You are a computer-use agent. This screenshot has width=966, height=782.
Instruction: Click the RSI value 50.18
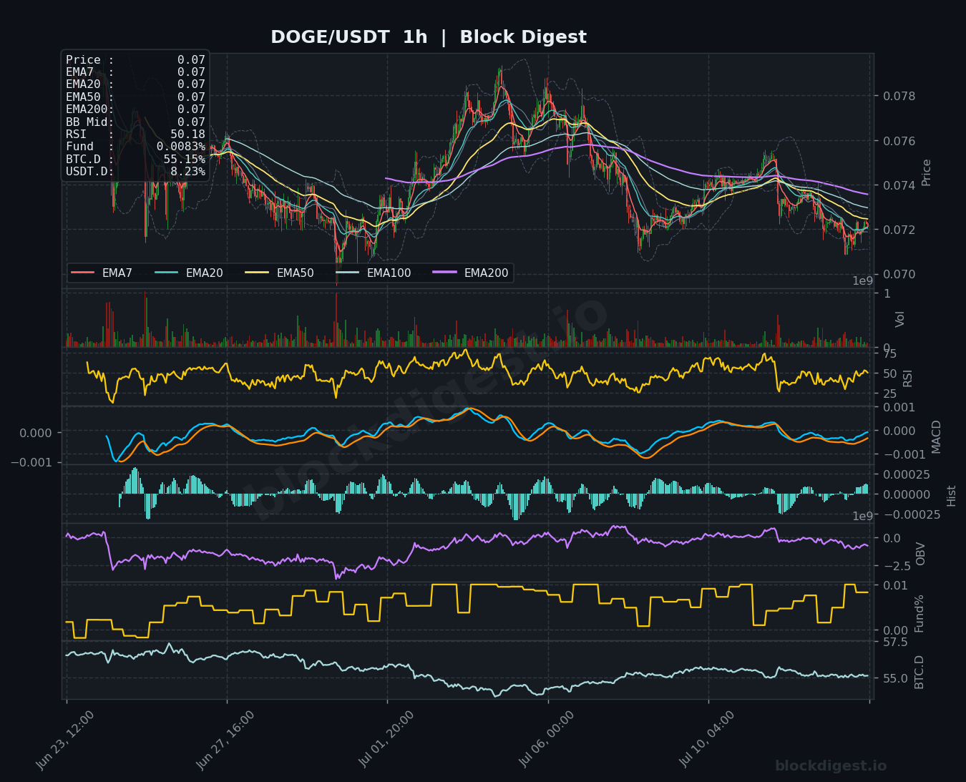187,135
